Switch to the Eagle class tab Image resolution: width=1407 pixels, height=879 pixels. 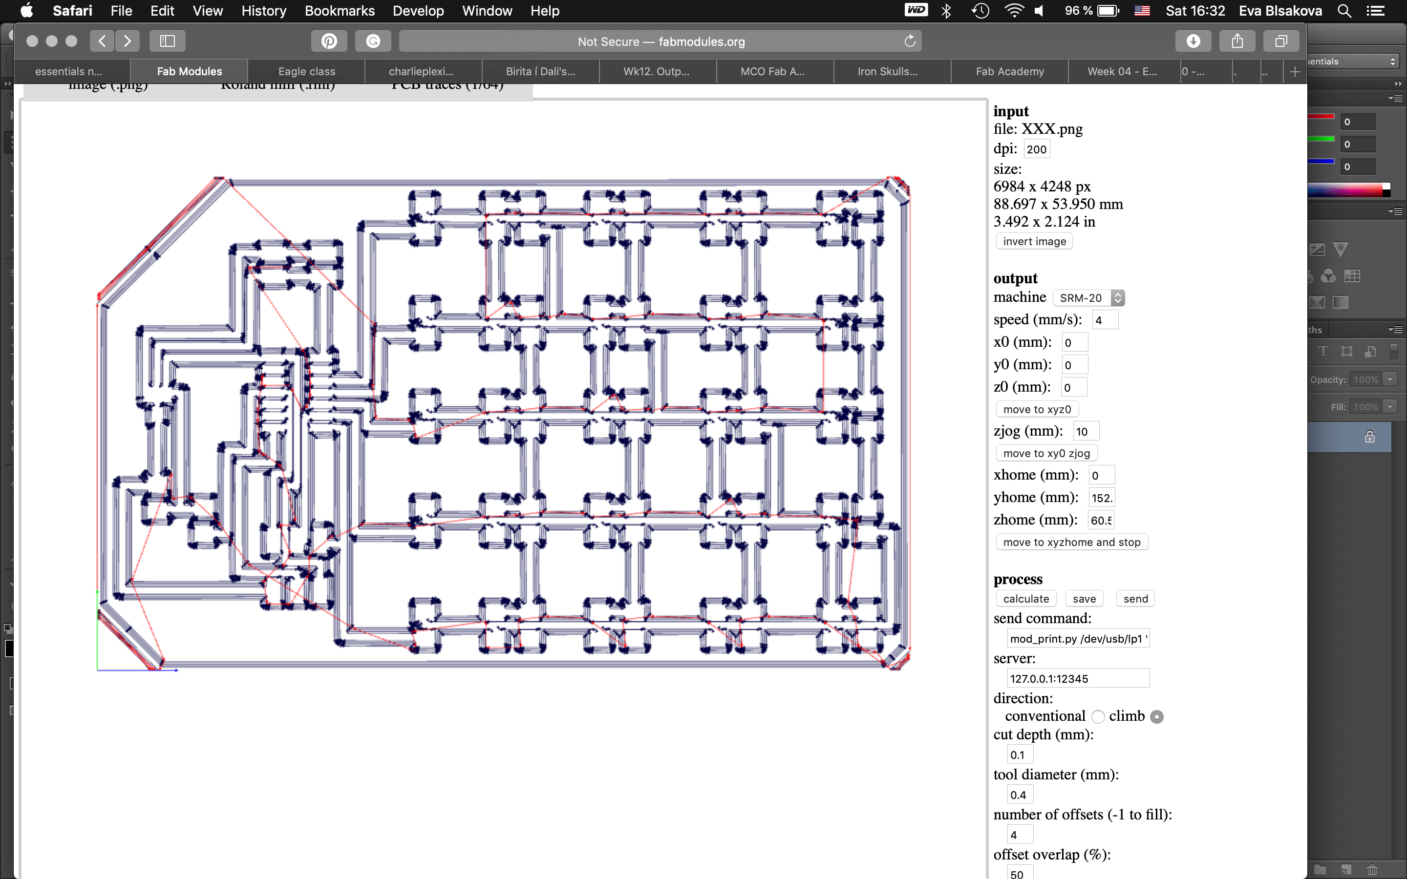click(306, 71)
